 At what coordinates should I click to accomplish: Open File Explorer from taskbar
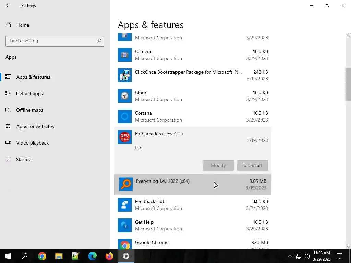(59, 256)
